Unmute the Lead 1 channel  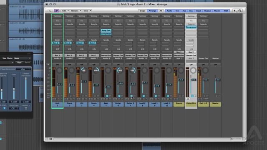[156, 96]
